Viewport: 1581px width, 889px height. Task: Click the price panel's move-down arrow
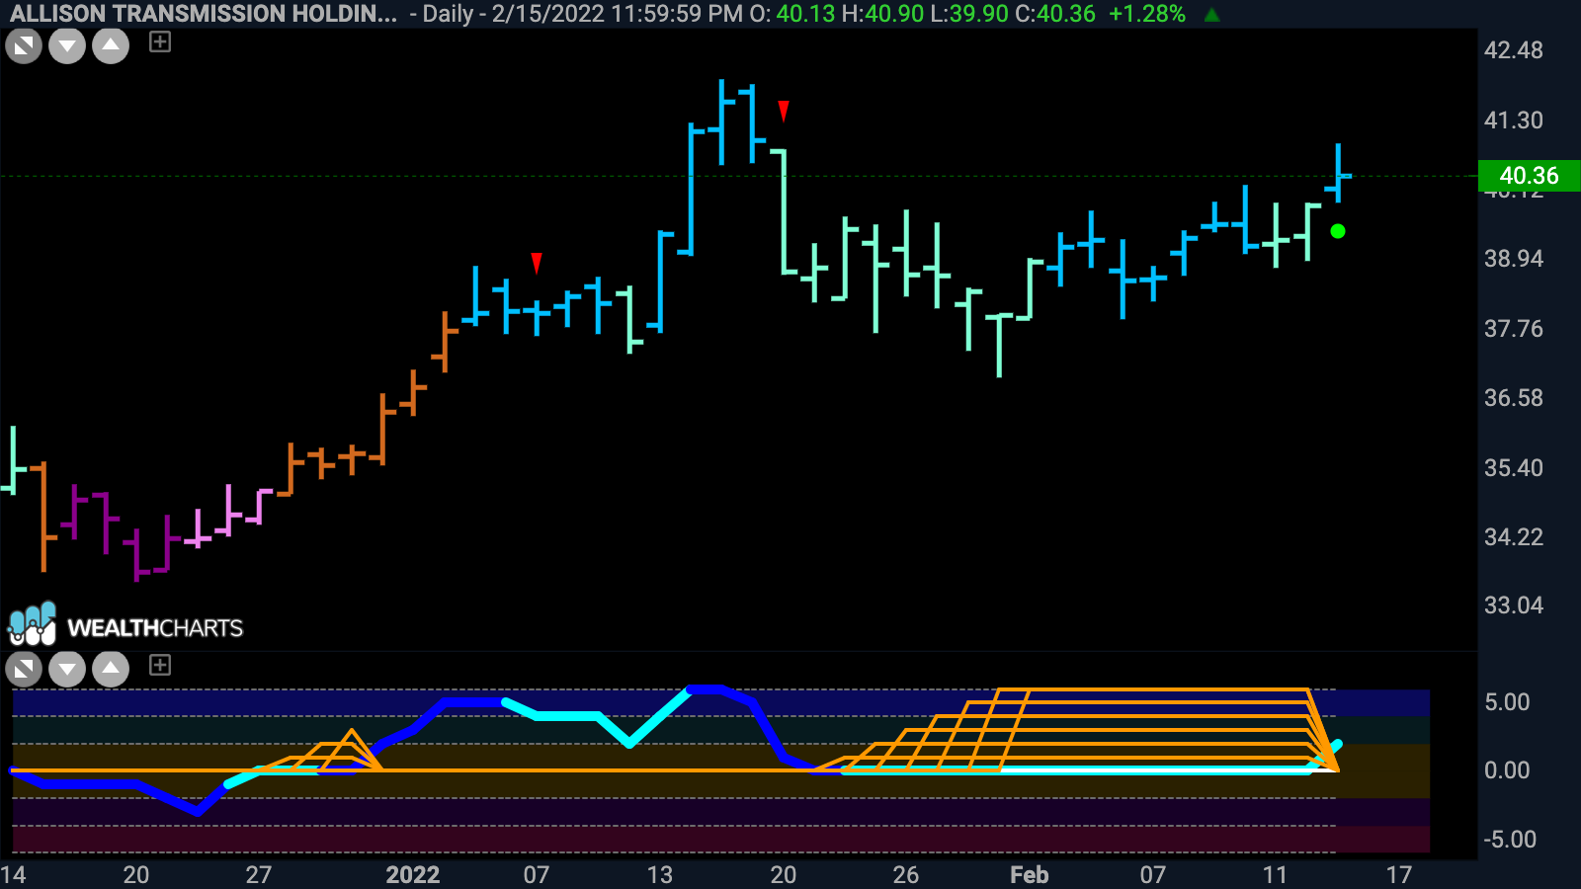coord(67,45)
